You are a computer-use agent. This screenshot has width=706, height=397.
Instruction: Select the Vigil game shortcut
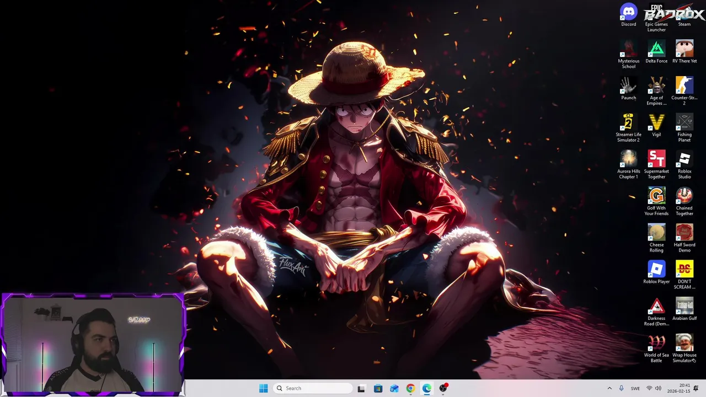(656, 125)
